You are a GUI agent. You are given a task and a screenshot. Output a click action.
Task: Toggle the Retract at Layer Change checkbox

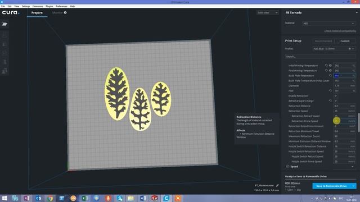point(335,101)
